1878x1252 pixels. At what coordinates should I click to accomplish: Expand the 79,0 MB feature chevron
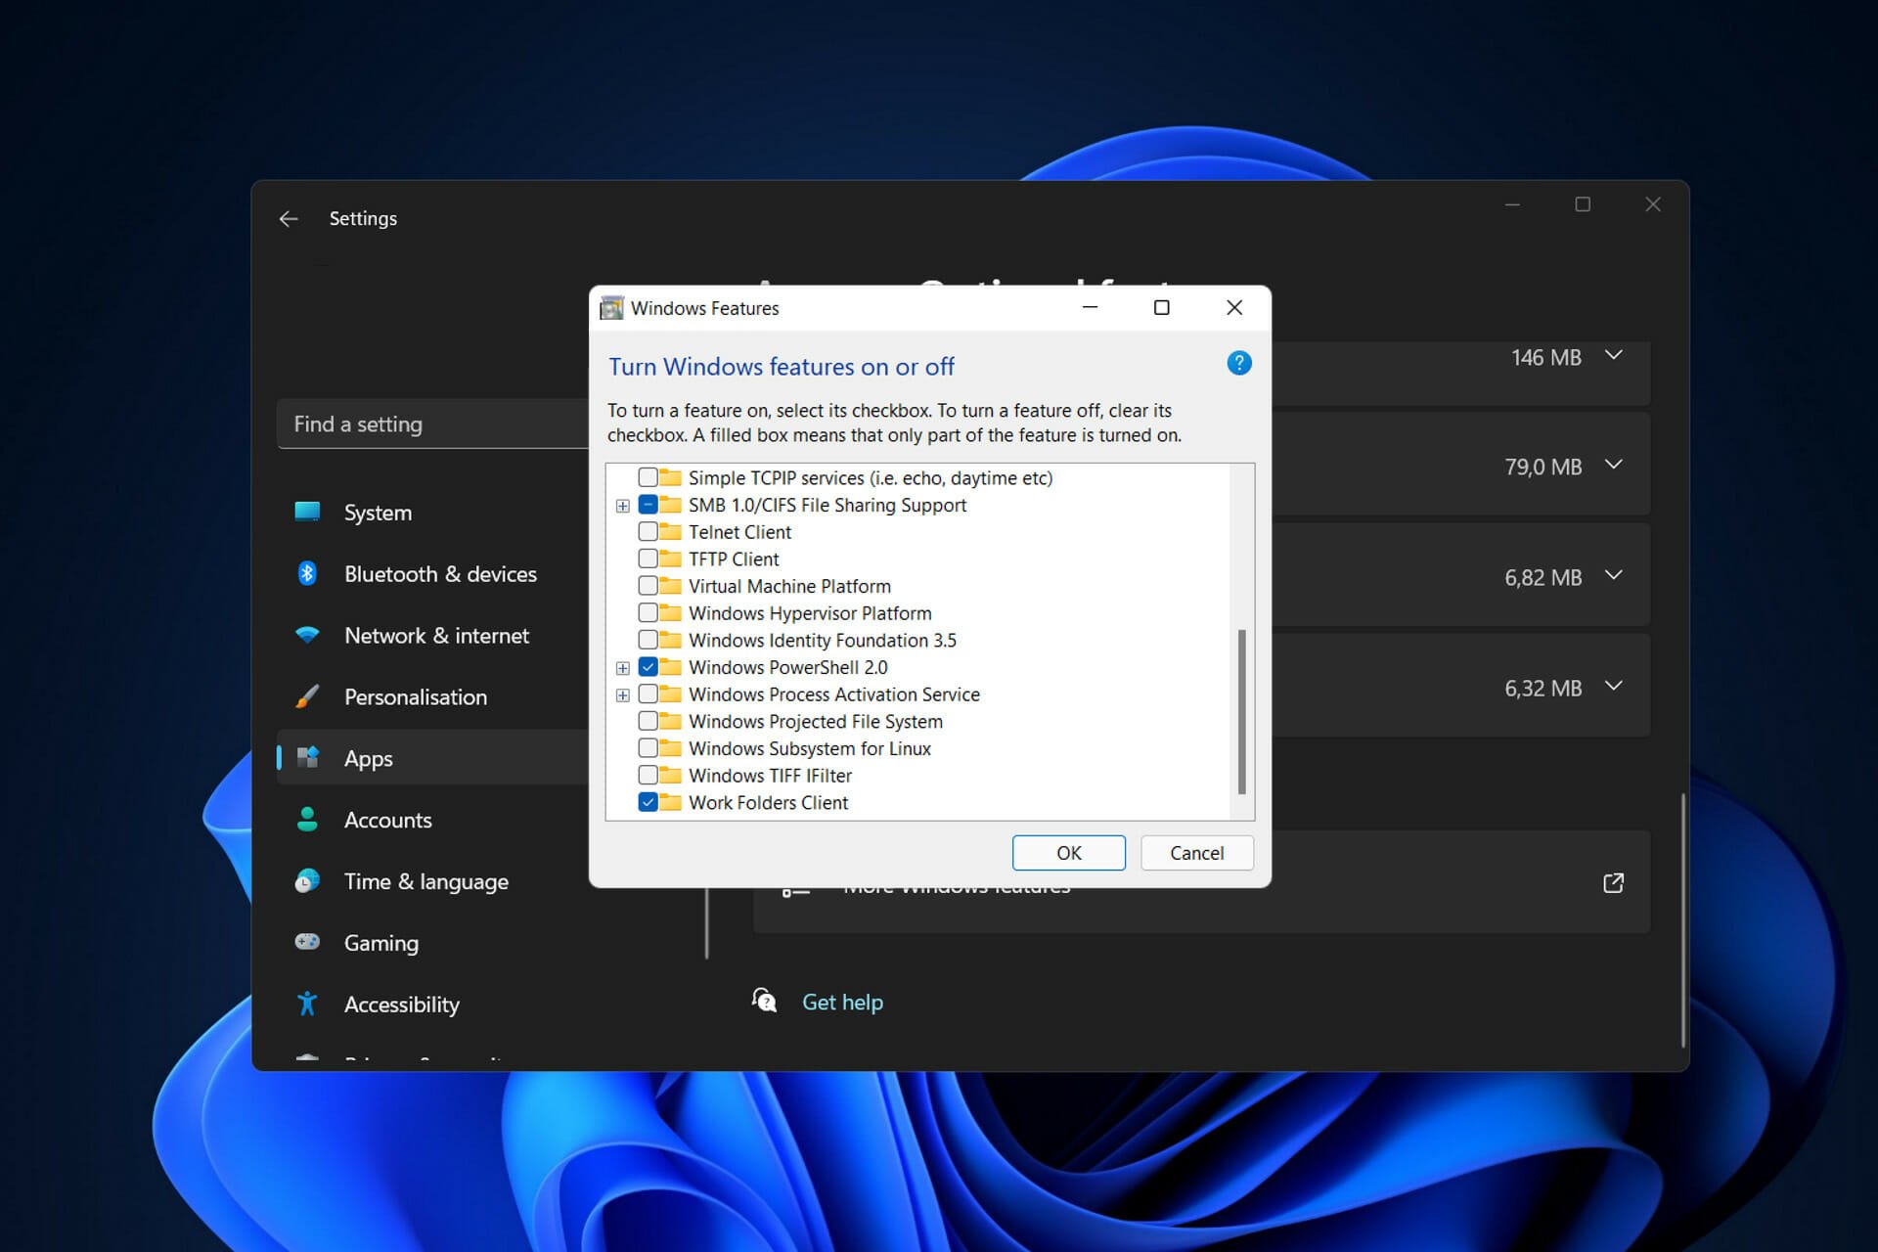(x=1614, y=465)
